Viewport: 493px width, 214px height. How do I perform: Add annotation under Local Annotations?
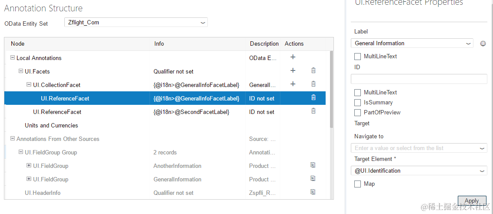293,57
